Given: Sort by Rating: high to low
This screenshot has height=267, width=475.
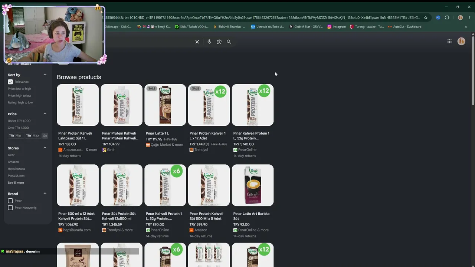Looking at the screenshot, I should [x=20, y=103].
